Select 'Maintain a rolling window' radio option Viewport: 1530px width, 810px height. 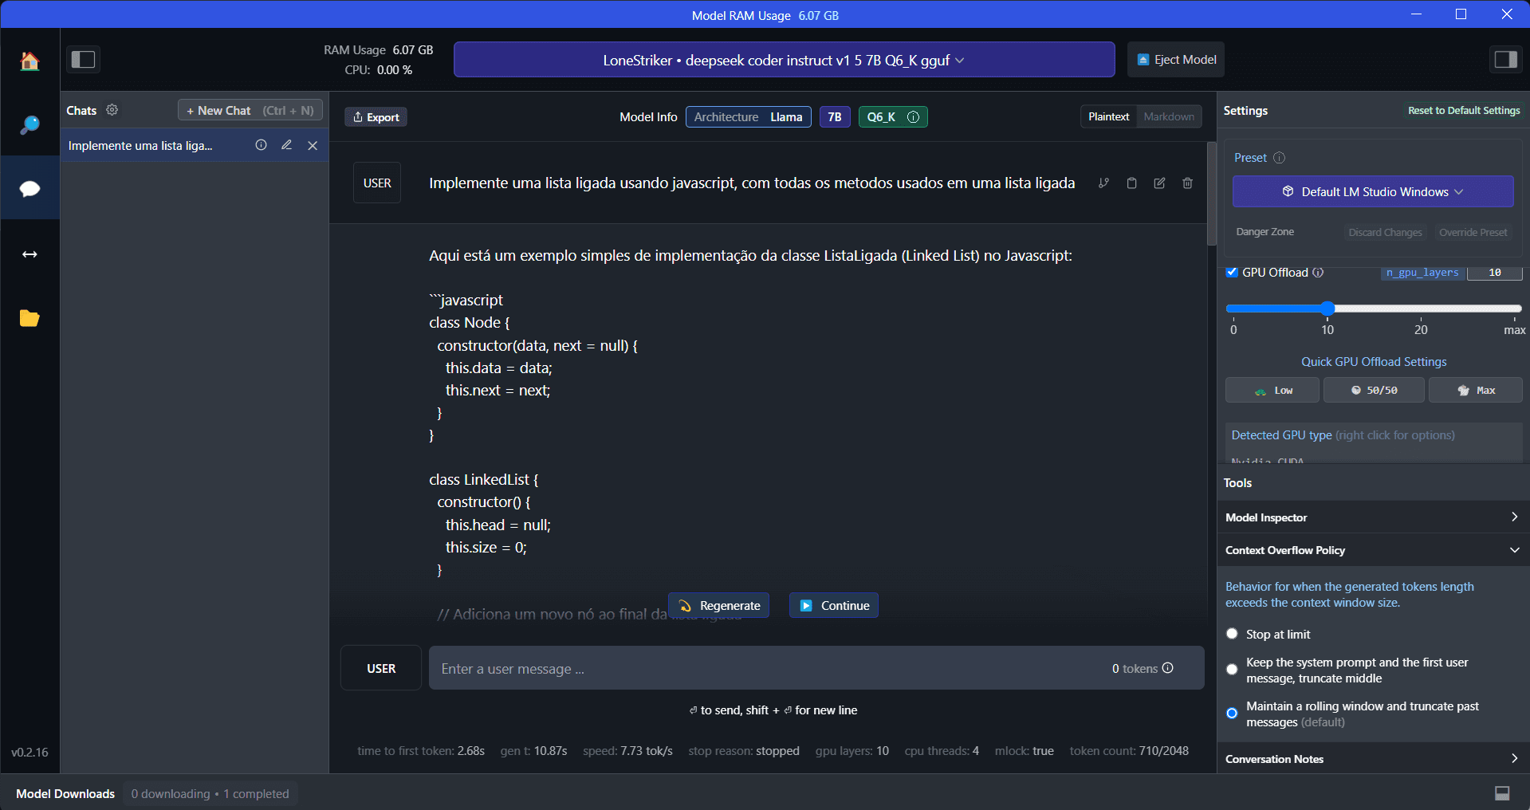tap(1232, 714)
